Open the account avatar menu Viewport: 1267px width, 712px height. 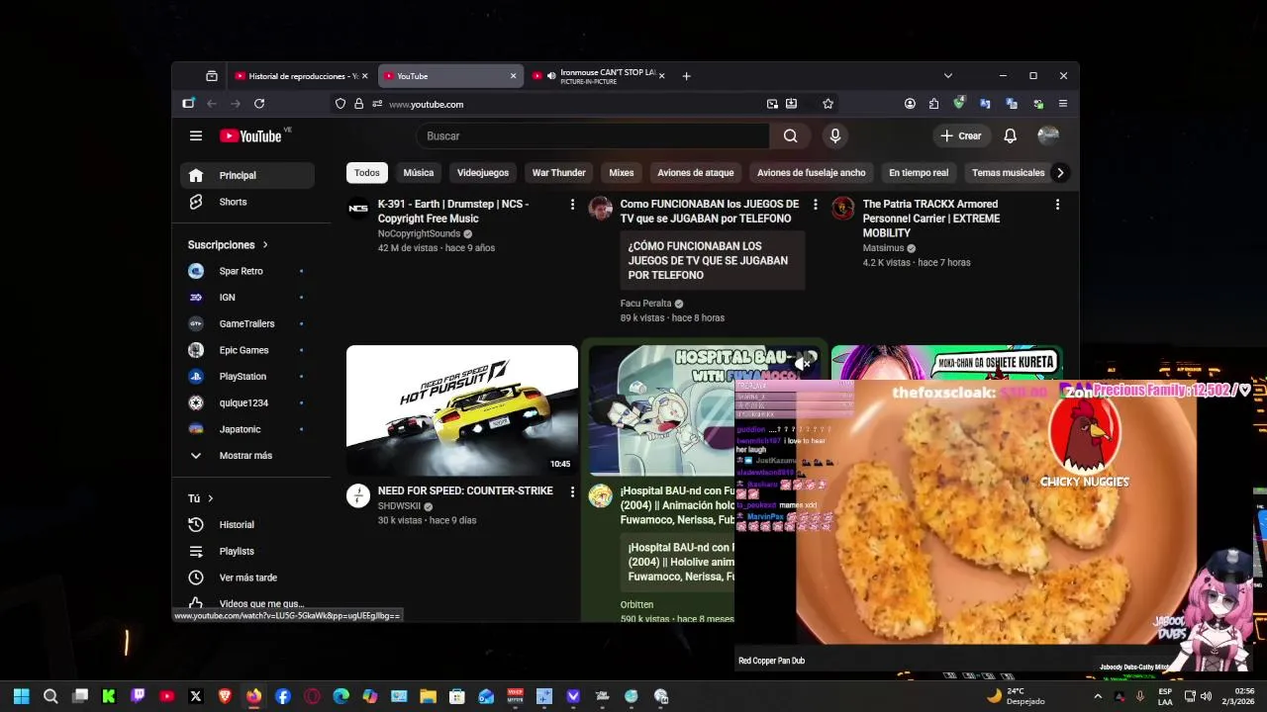tap(1048, 135)
